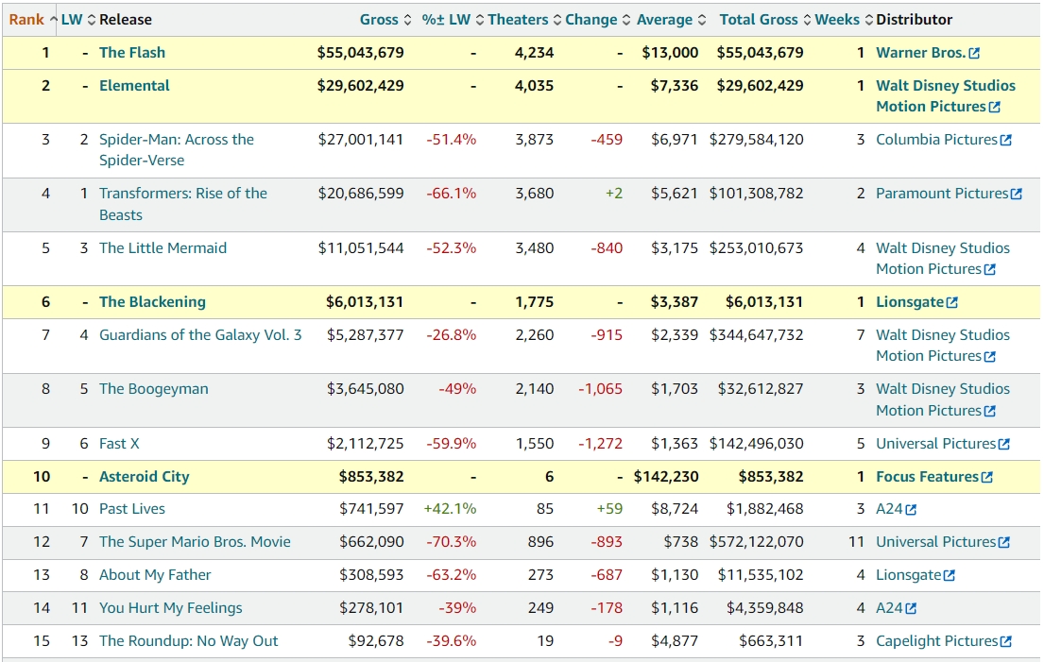Screen dimensions: 1044x662
Task: Click the external link icon in Elemental's distributor cell
Action: tap(995, 107)
